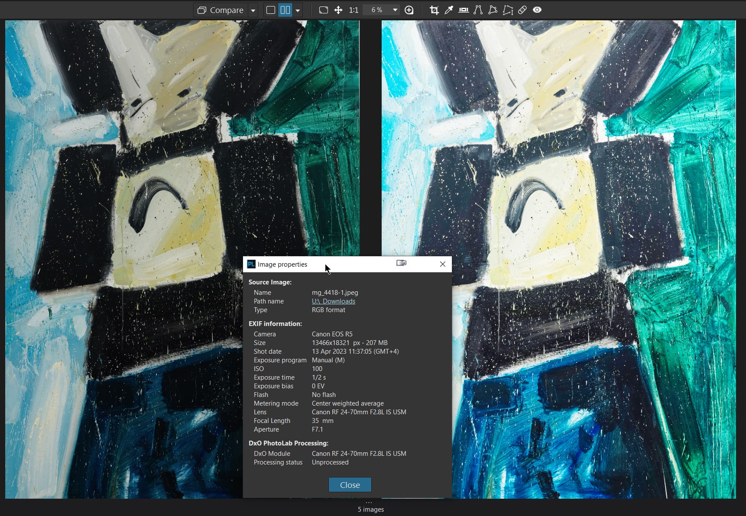Click file name mg_4418-1.jpeg

tap(335, 293)
